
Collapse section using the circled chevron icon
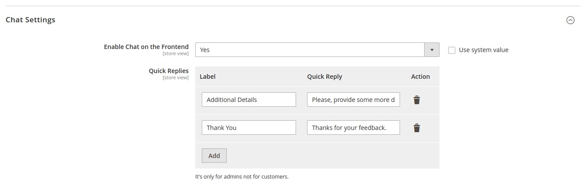pos(570,20)
